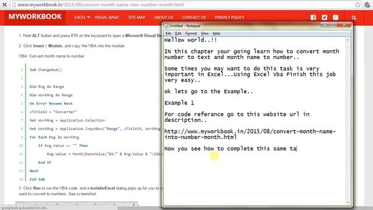
Task: Open the Twitter icon in site header
Action: 324,17
